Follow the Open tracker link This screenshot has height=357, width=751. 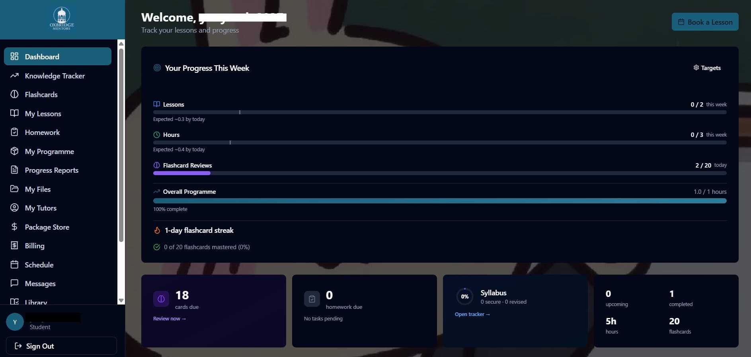[472, 314]
